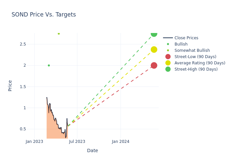Click the Bullish data point at price 2
The width and height of the screenshot is (231, 165).
[49, 65]
